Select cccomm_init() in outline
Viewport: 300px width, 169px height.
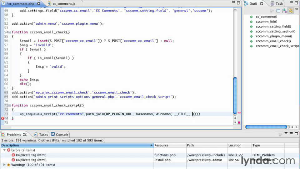266,22
